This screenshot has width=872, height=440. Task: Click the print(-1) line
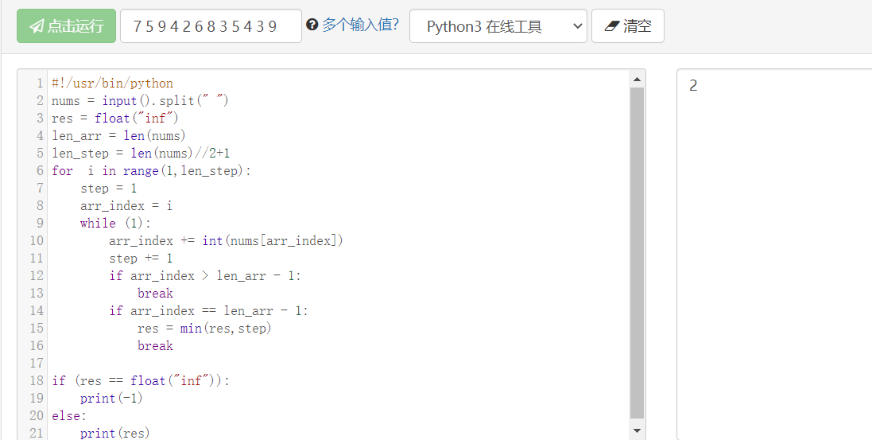(112, 399)
